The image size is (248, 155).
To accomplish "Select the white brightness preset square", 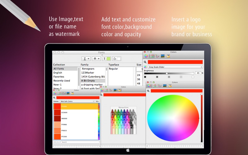I will (193, 77).
